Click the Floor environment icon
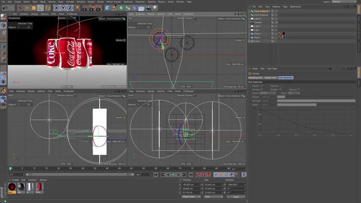This screenshot has width=361, height=203. tap(141, 8)
